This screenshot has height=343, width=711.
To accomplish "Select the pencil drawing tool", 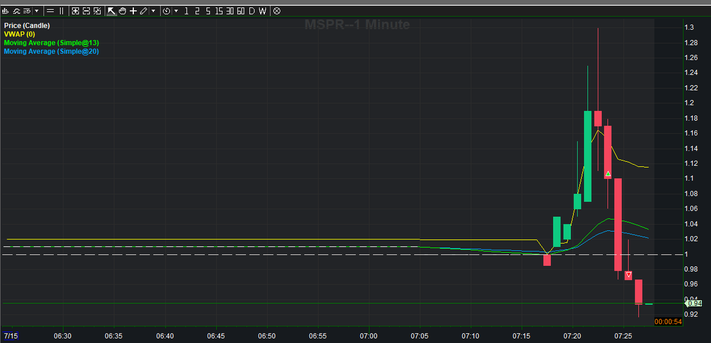I will (x=144, y=11).
